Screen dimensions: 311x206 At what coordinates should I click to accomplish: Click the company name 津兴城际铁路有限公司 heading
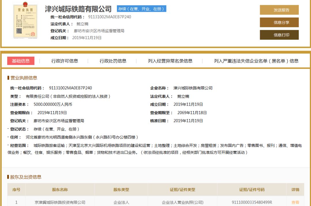[x=78, y=9]
